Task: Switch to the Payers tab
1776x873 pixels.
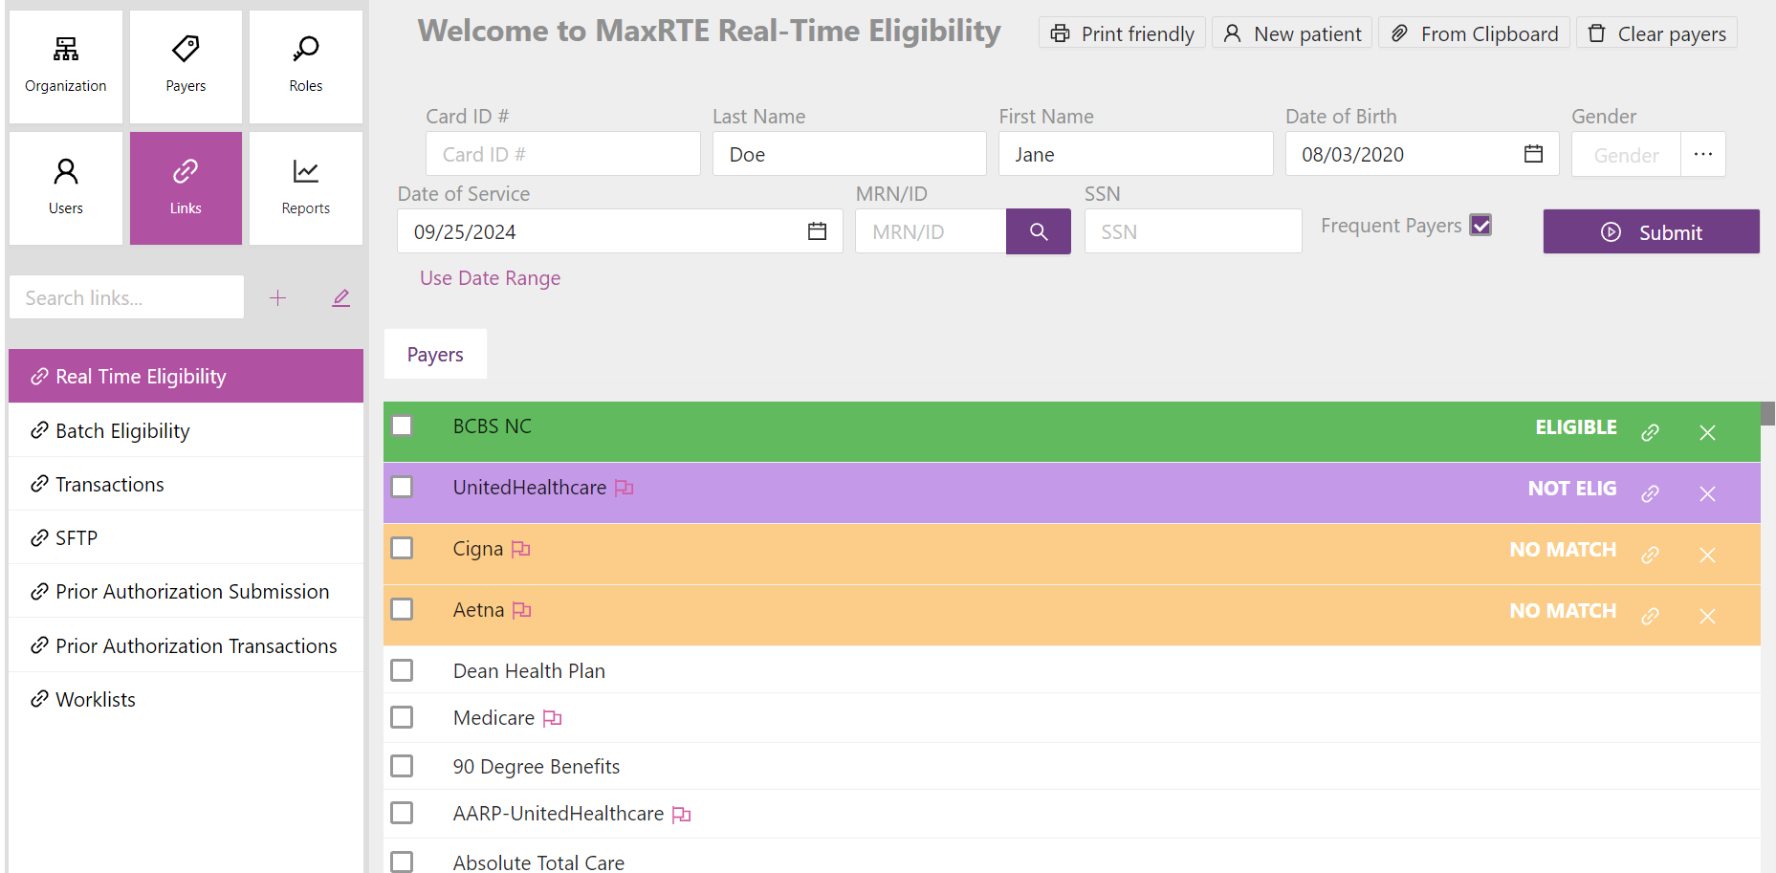Action: (x=434, y=354)
